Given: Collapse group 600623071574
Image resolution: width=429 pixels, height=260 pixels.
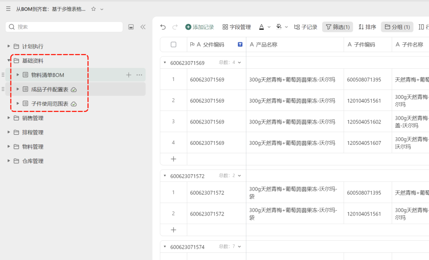Looking at the screenshot, I should [x=165, y=247].
